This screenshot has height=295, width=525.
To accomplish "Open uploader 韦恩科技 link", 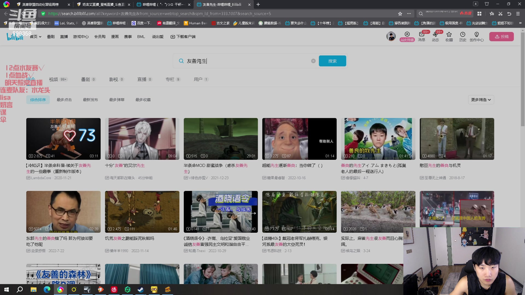I will [x=274, y=251].
